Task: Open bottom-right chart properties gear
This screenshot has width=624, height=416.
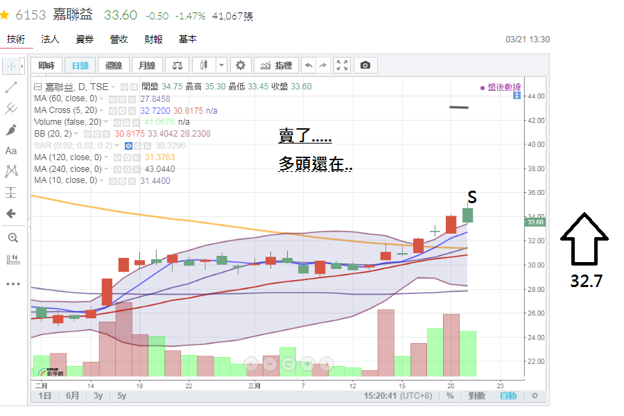Action: (535, 396)
